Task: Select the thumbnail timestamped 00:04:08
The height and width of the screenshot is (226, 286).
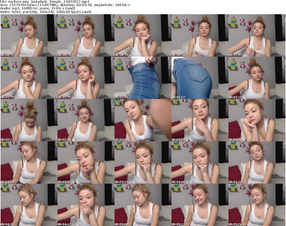Action: click(x=200, y=162)
